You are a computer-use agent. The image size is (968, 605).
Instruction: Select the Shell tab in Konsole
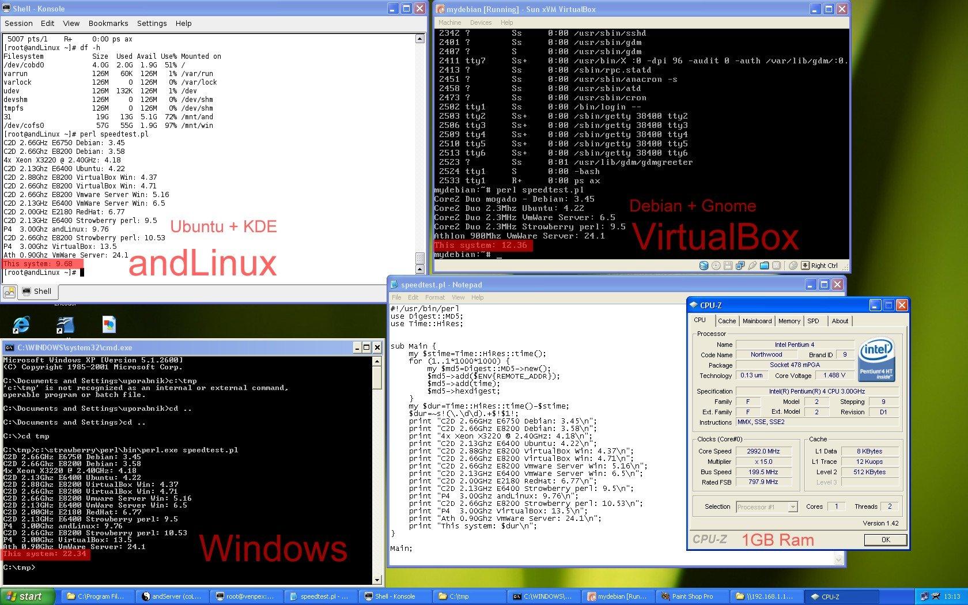37,292
